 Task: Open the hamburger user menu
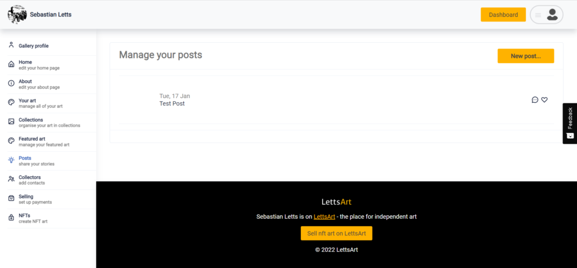[x=538, y=15]
